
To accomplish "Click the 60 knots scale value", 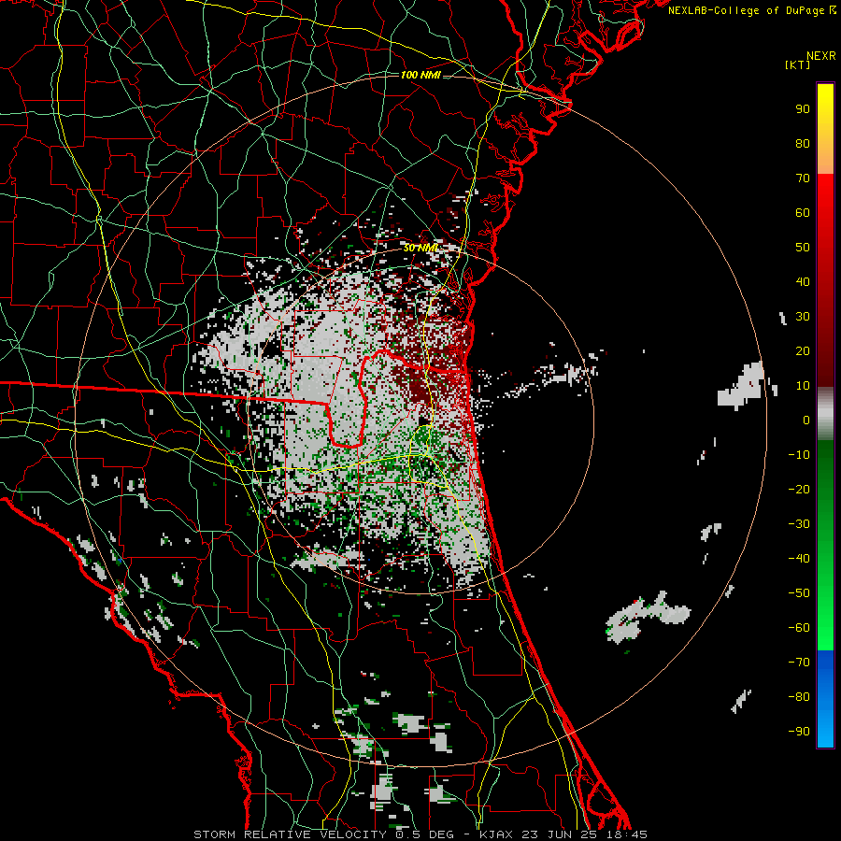I will click(x=803, y=213).
